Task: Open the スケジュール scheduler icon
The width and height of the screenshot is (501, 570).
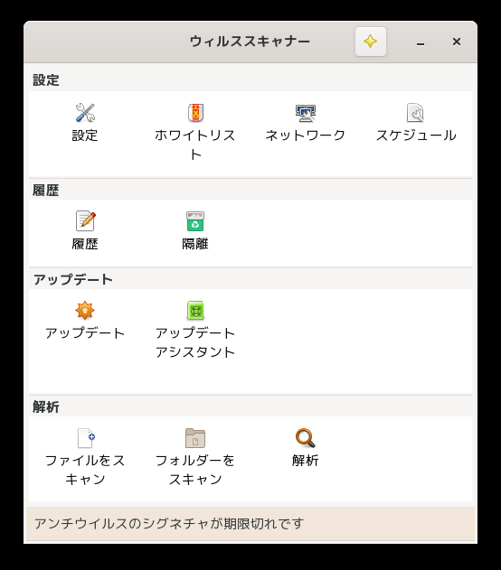Action: [415, 113]
